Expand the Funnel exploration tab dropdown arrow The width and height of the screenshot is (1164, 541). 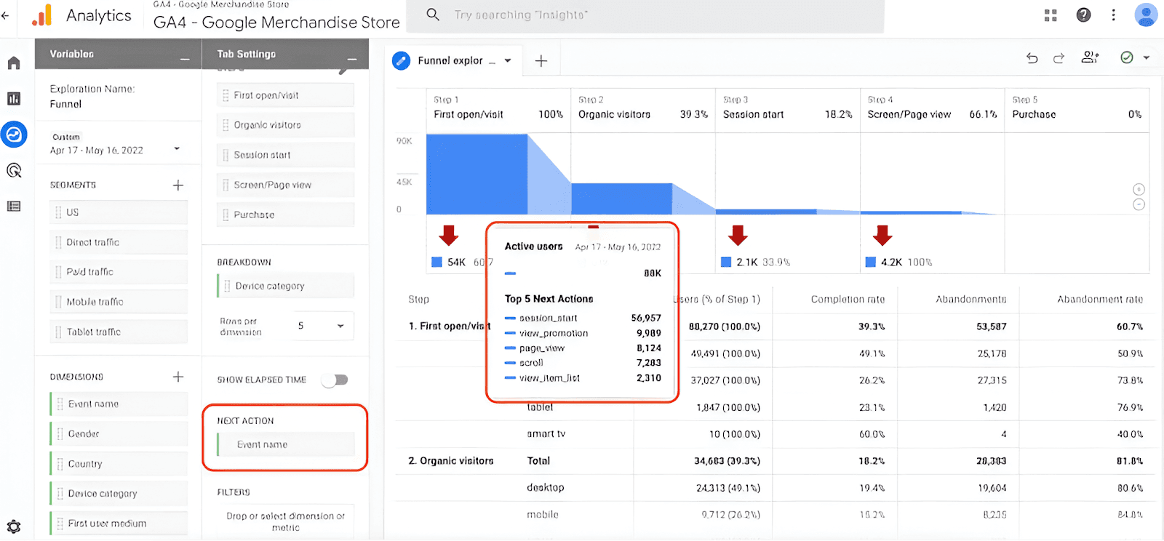508,61
